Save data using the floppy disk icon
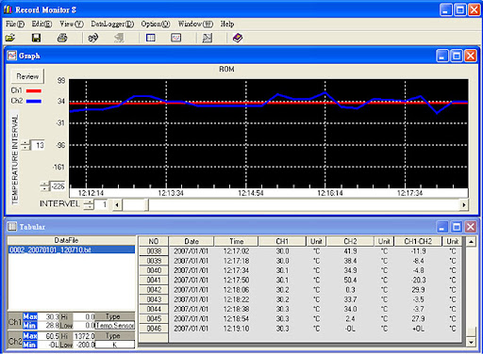 (x=36, y=38)
